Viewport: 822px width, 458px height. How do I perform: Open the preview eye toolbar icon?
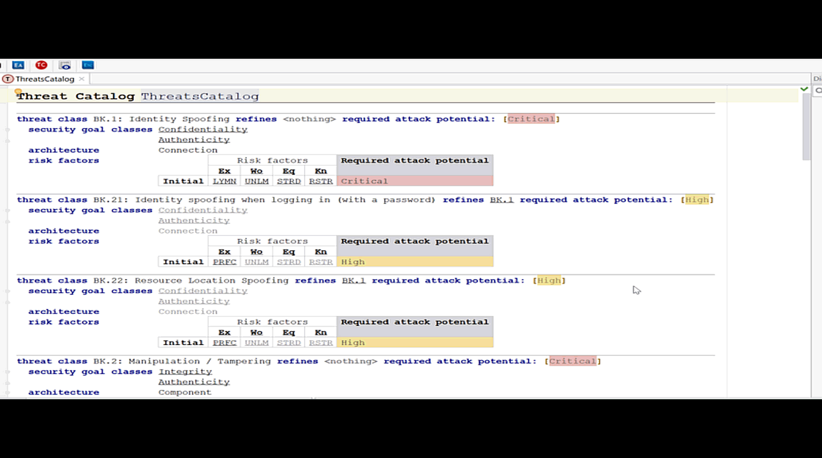[64, 65]
